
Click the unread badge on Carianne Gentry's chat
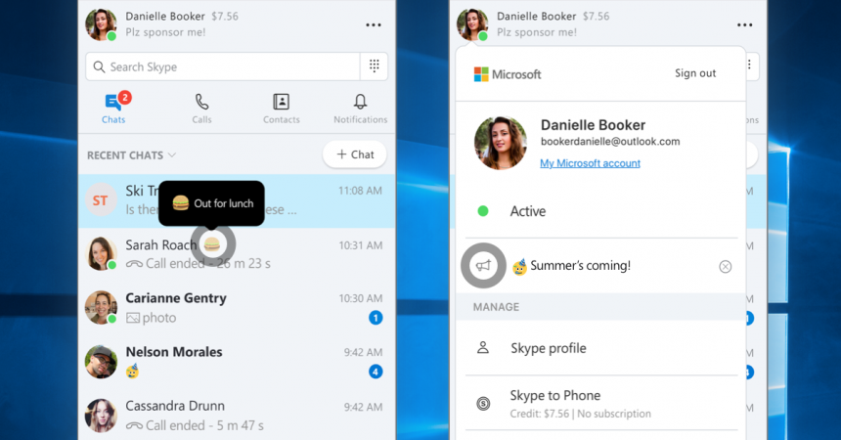376,318
